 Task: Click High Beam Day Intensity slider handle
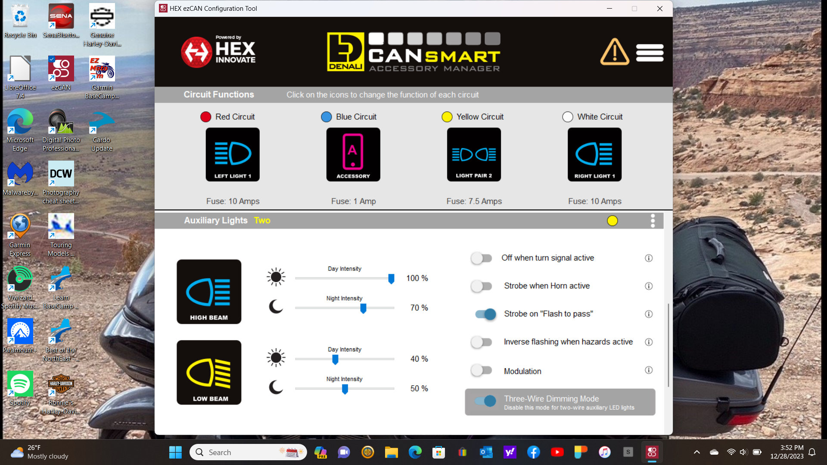(391, 279)
